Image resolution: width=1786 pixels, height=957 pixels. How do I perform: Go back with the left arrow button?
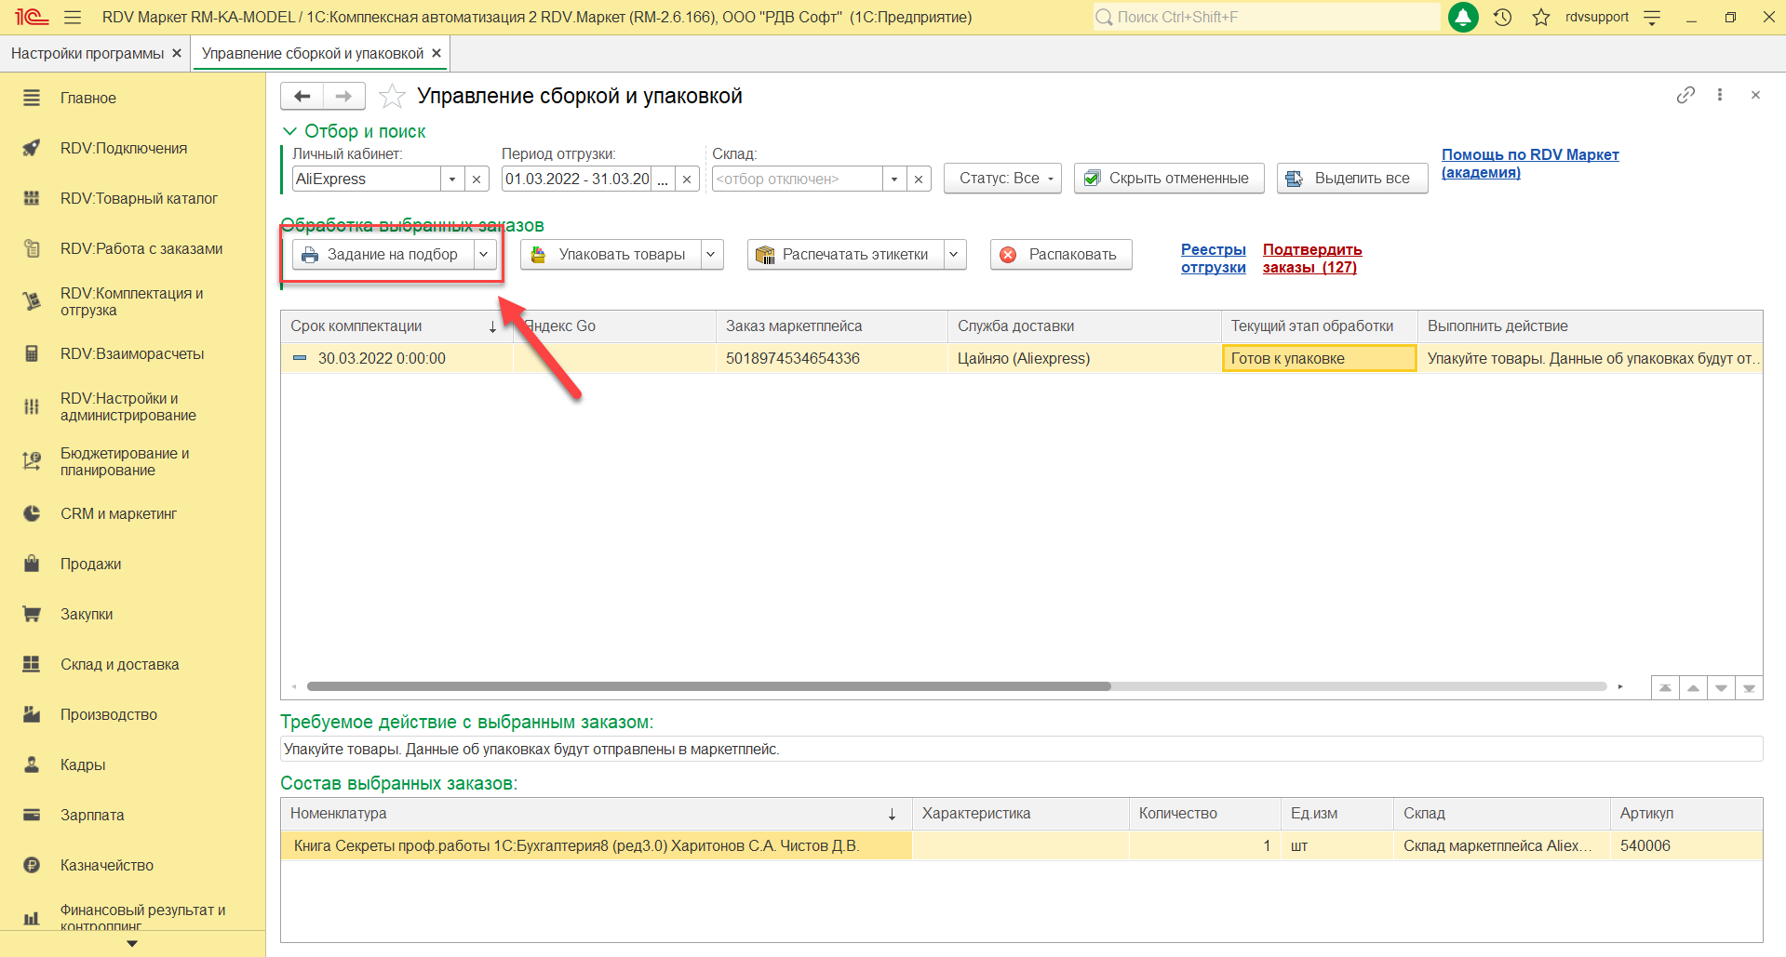[302, 96]
